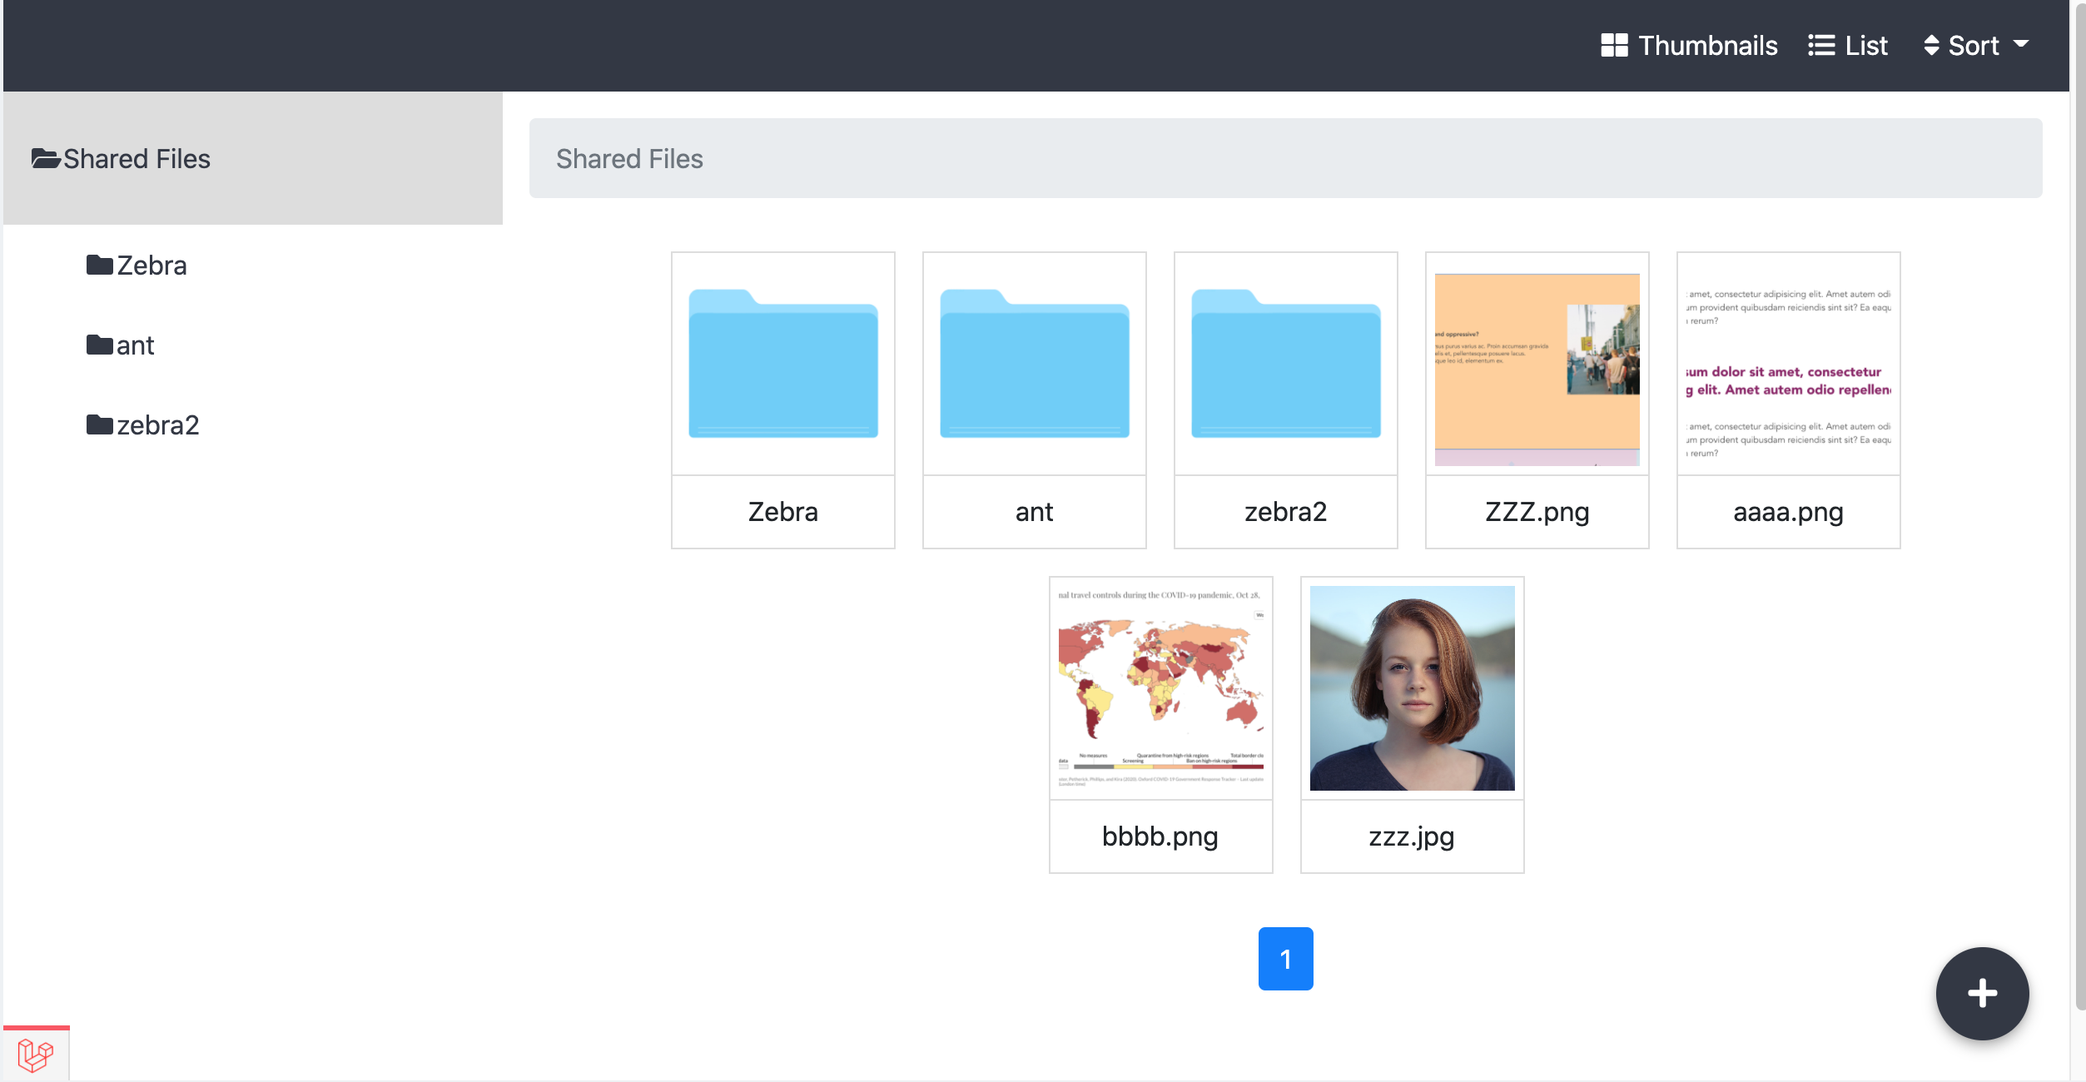Open the ant folder thumbnail
The image size is (2086, 1082).
pyautogui.click(x=1035, y=364)
